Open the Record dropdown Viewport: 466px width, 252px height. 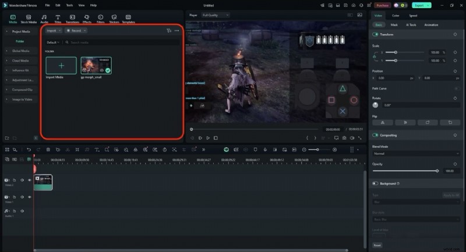pyautogui.click(x=76, y=31)
